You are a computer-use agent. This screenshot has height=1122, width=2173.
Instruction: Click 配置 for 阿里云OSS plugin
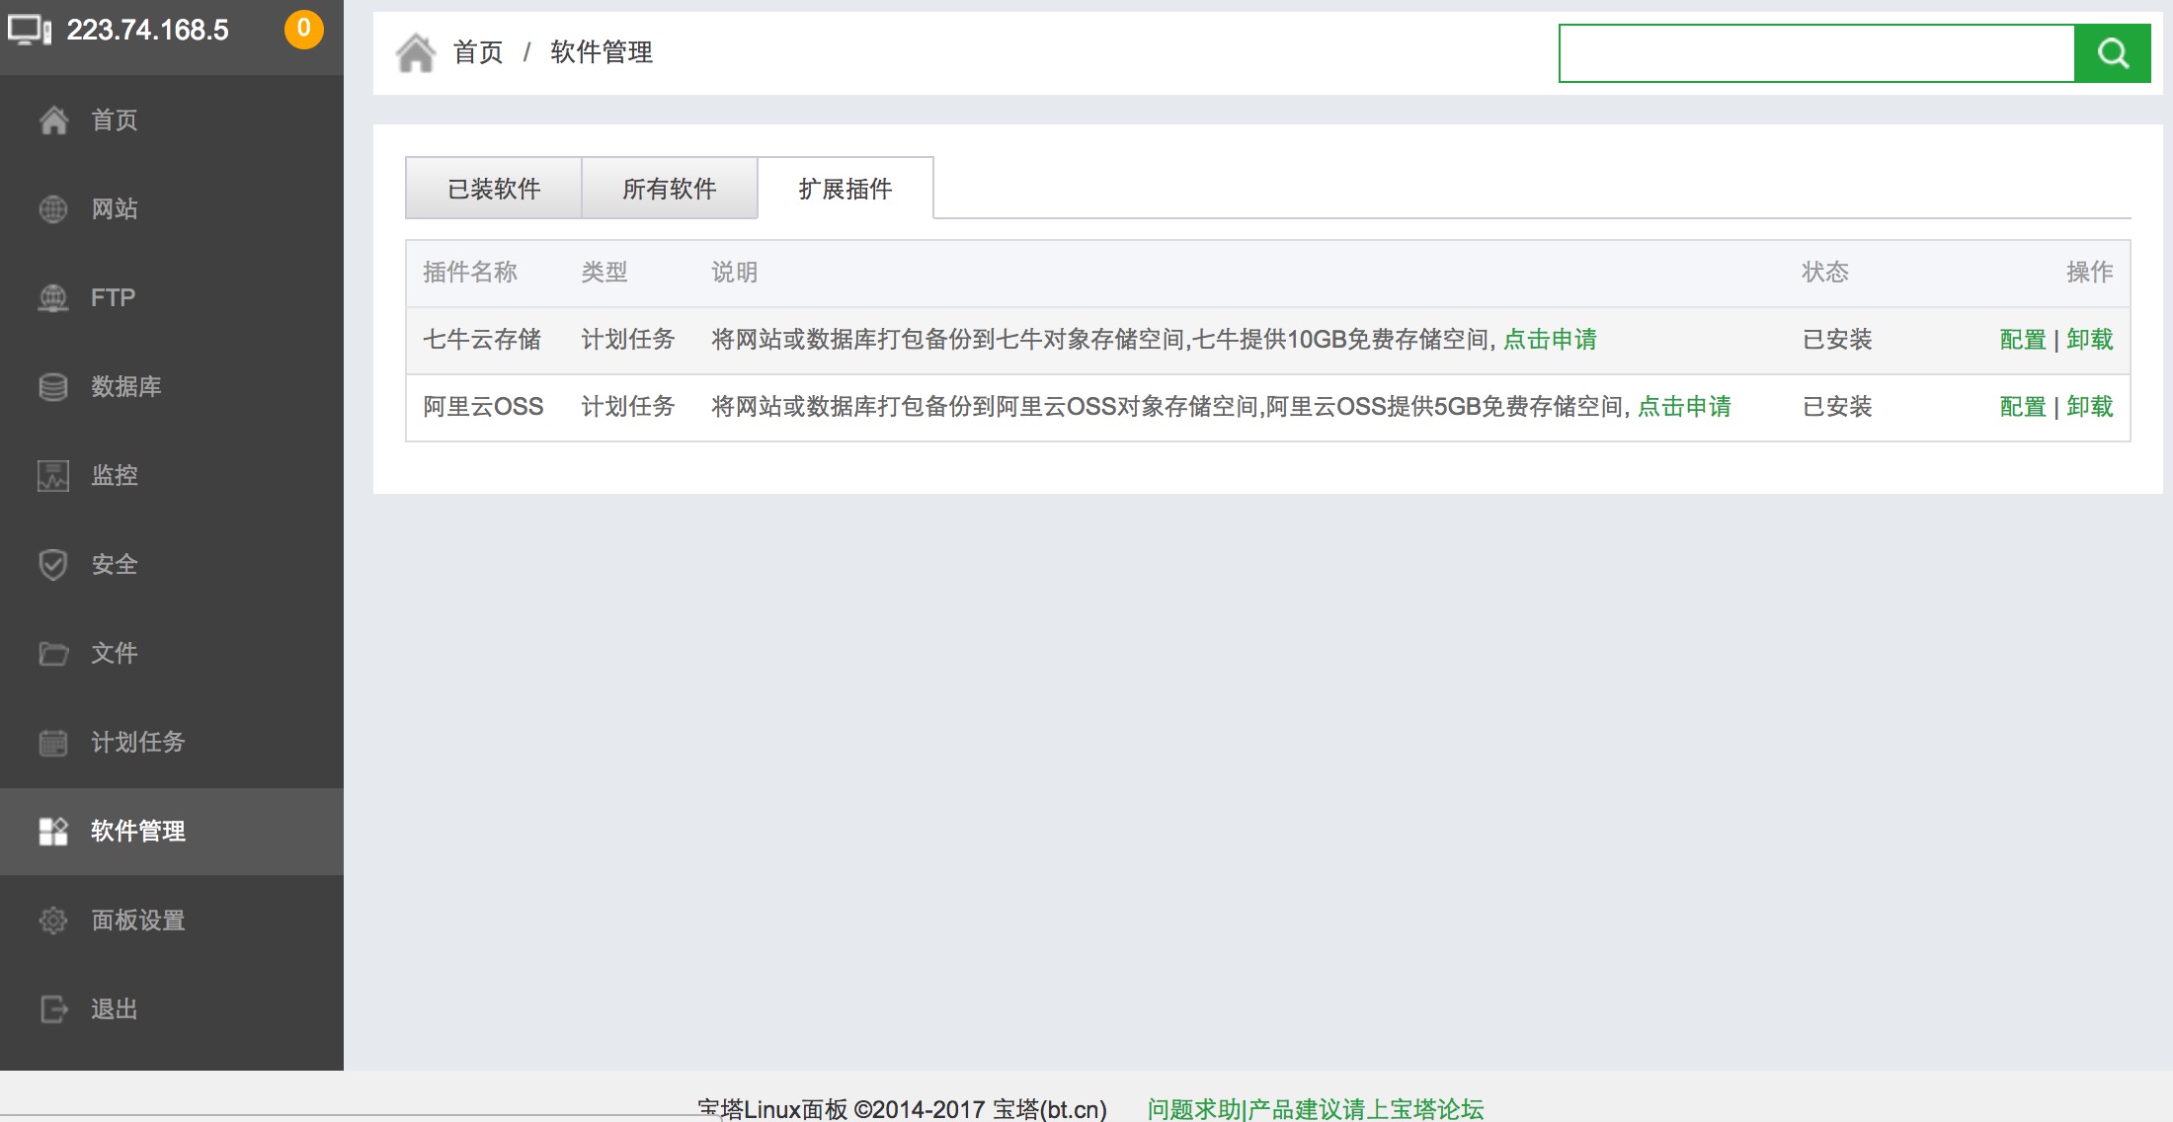coord(2023,407)
